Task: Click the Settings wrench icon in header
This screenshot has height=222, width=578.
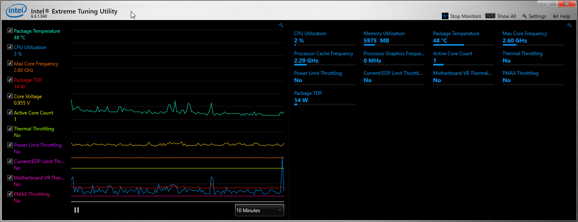Action: tap(524, 16)
